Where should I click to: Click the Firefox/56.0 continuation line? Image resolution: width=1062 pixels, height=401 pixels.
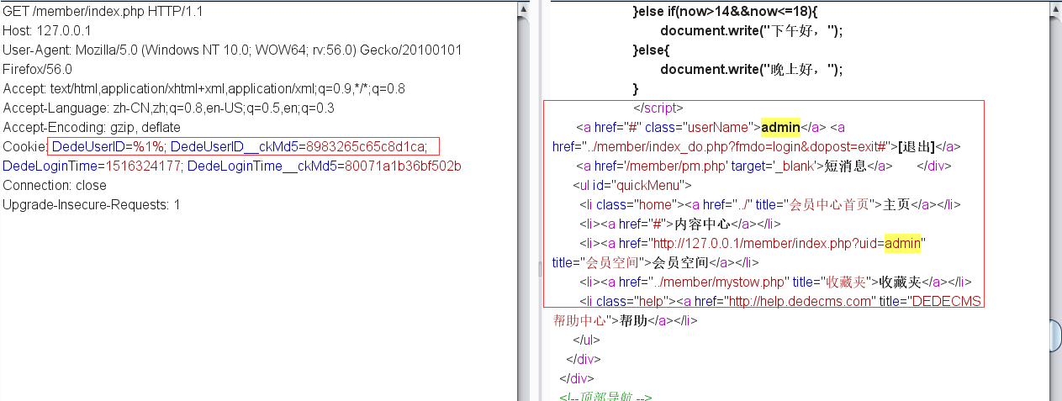[x=38, y=70]
